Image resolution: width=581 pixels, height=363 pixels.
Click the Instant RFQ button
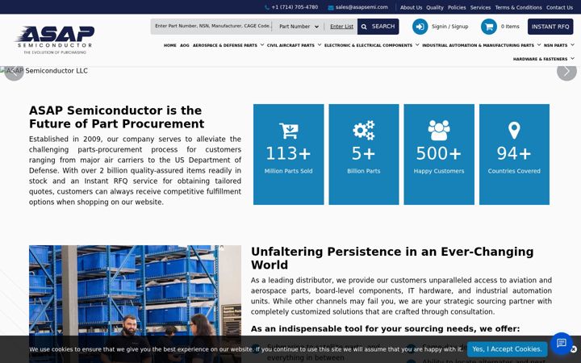pos(550,27)
